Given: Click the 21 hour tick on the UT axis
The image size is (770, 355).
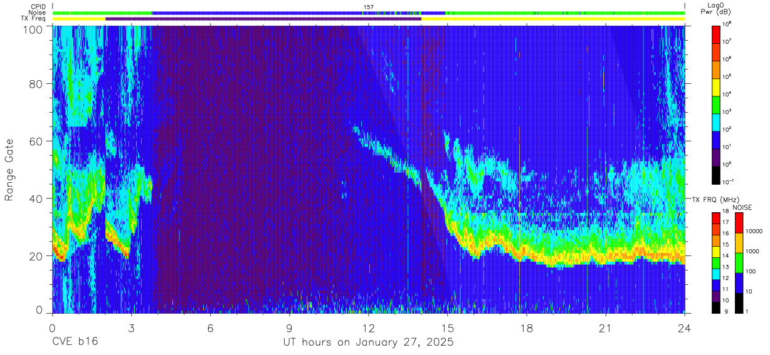Looking at the screenshot, I should [606, 327].
